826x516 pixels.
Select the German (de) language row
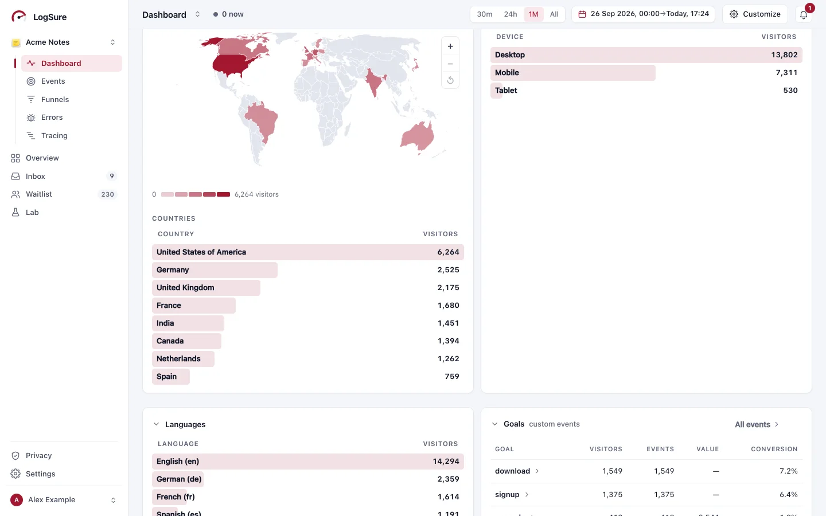click(x=308, y=479)
